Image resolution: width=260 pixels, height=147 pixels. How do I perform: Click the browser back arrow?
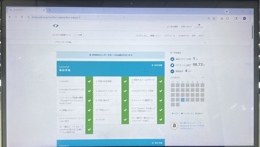coord(10,17)
